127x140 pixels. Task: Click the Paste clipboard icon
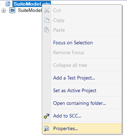47,30
